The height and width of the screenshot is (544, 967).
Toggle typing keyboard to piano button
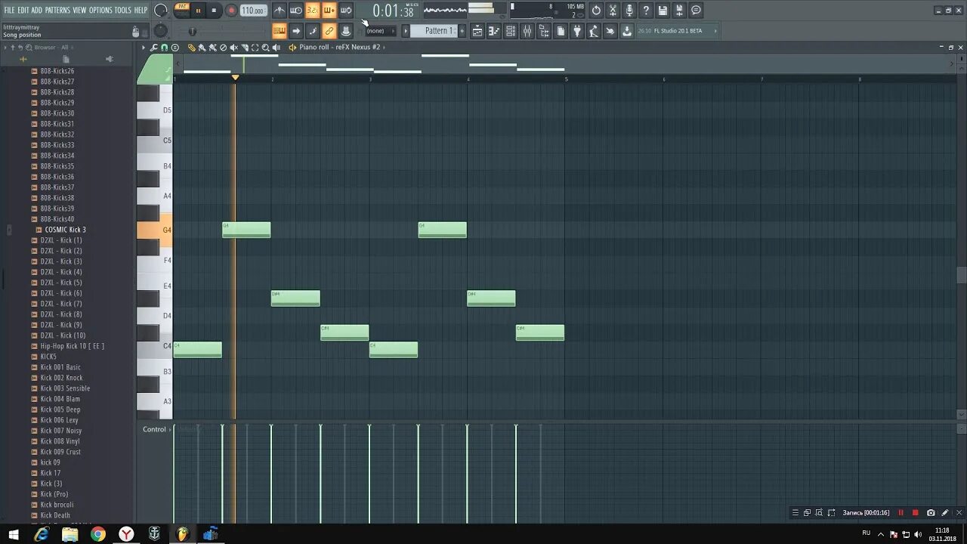(280, 31)
